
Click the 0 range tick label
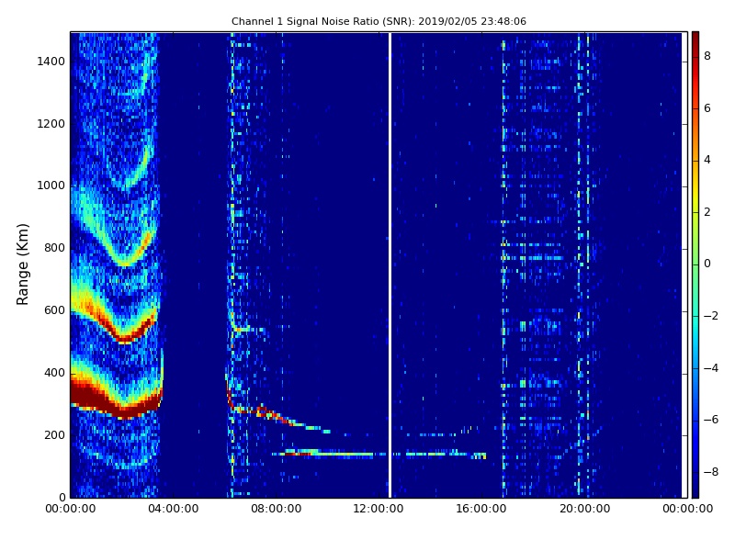[x=62, y=497]
